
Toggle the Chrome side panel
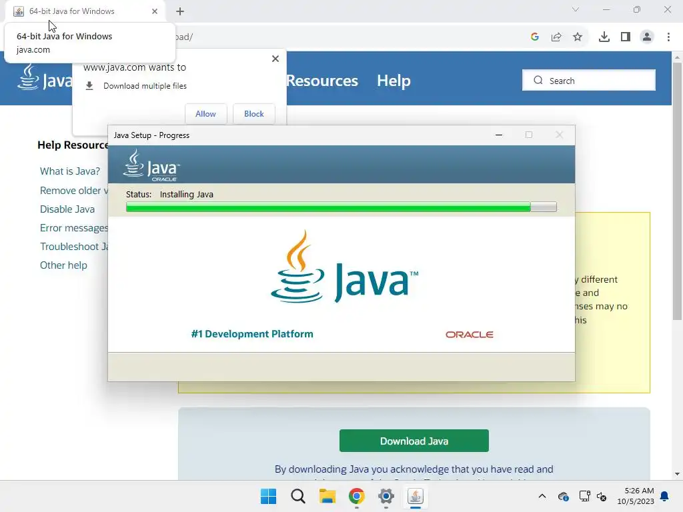click(x=626, y=37)
